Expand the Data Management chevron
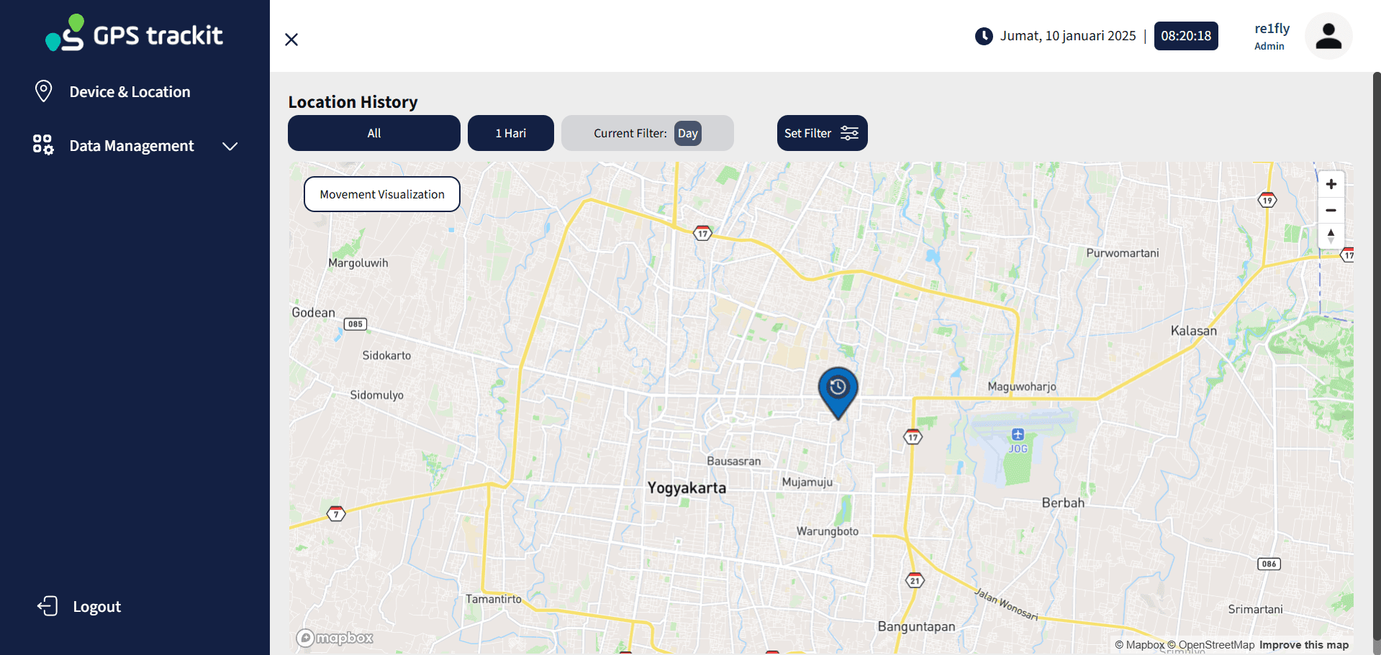1381x655 pixels. tap(230, 146)
